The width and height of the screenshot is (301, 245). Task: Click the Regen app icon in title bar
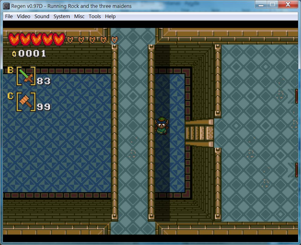[7, 6]
